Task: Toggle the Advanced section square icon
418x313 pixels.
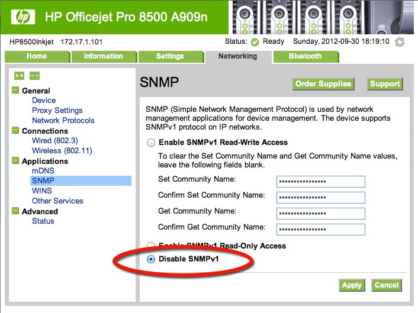Action: [15, 211]
